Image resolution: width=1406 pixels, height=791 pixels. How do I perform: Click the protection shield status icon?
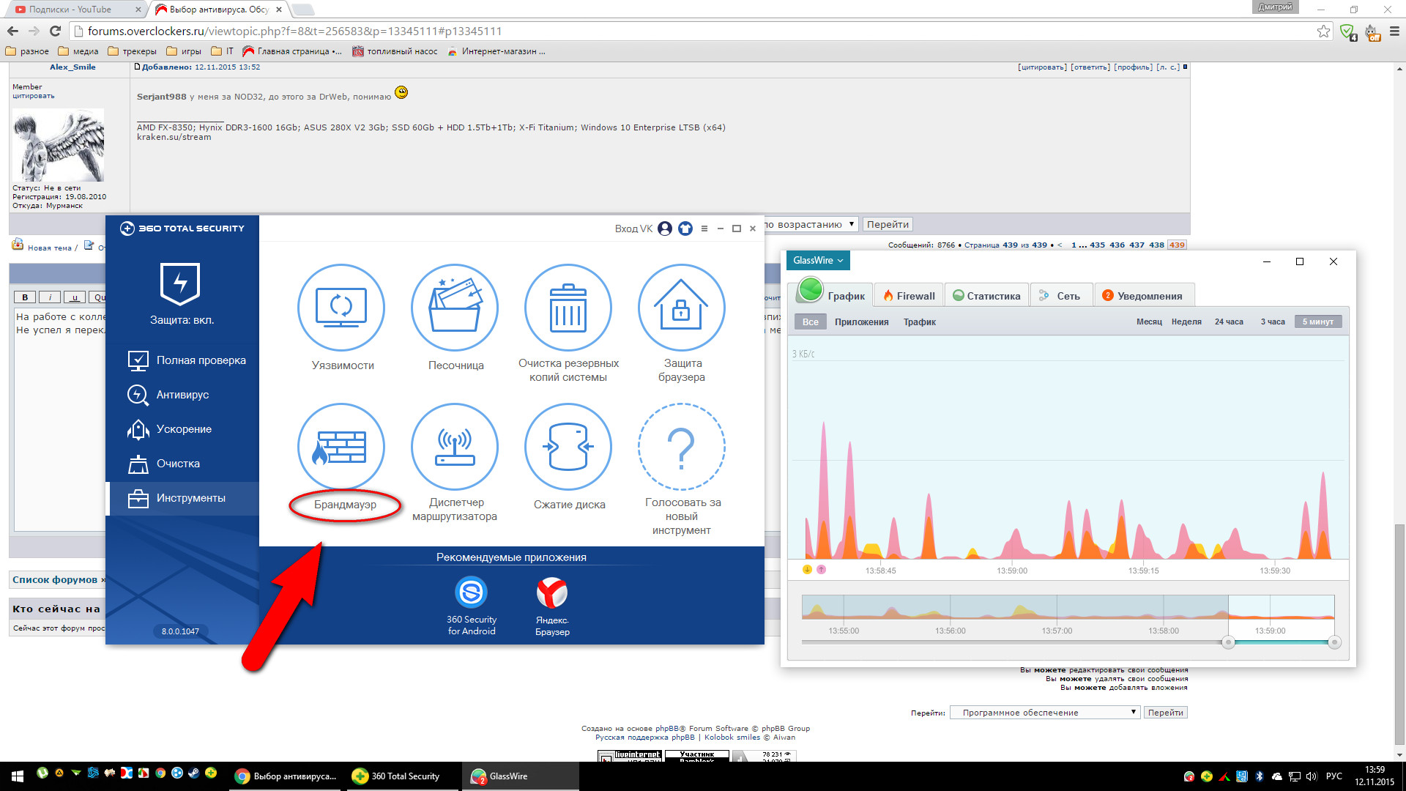point(180,283)
